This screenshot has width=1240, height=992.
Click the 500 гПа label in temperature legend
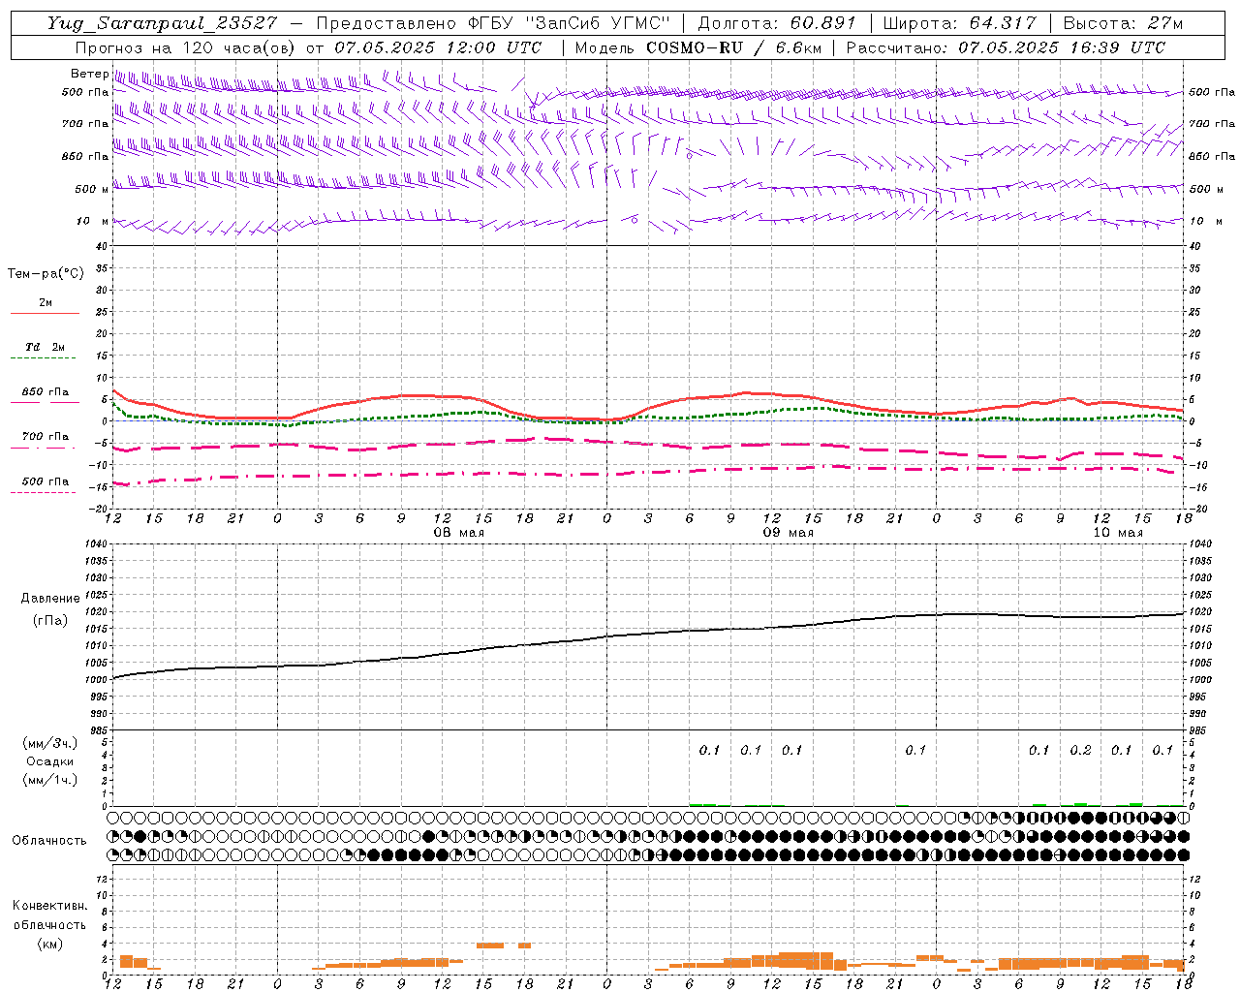coord(46,481)
